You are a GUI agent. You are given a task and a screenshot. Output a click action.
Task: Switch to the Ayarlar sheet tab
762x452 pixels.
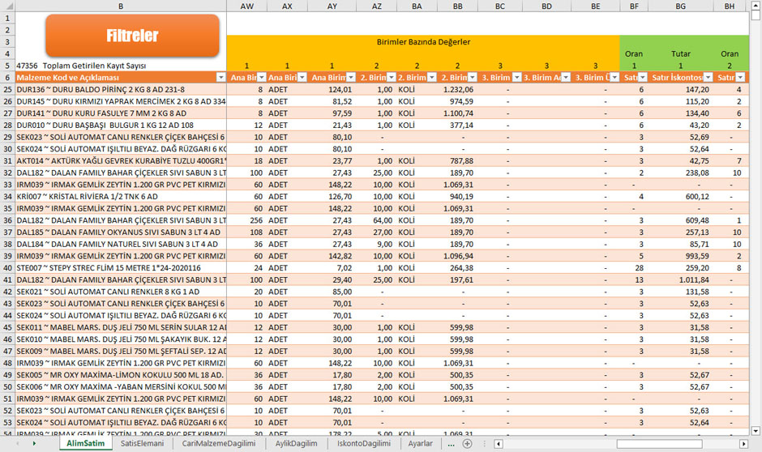[421, 443]
